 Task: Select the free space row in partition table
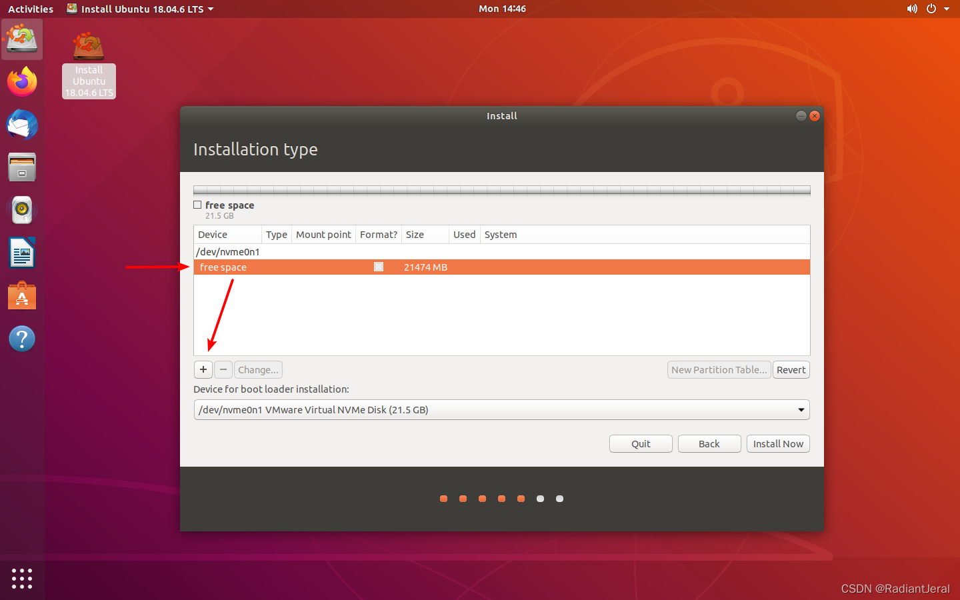[x=501, y=267]
